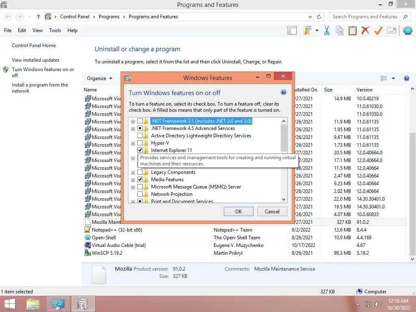Open the File menu
The image size is (416, 312).
coord(8,30)
